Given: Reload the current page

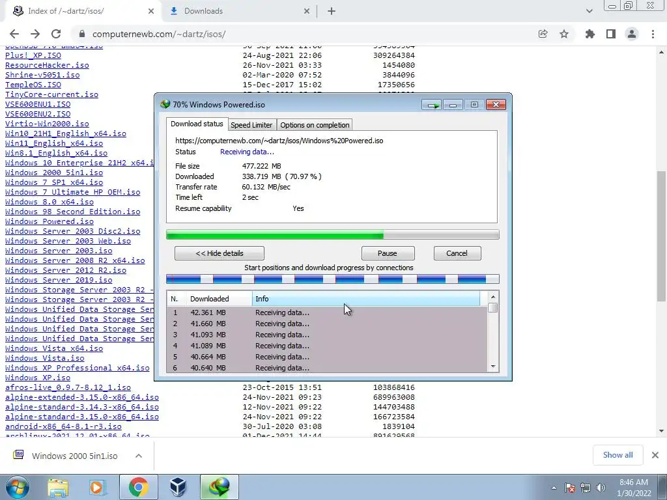Looking at the screenshot, I should click(56, 34).
